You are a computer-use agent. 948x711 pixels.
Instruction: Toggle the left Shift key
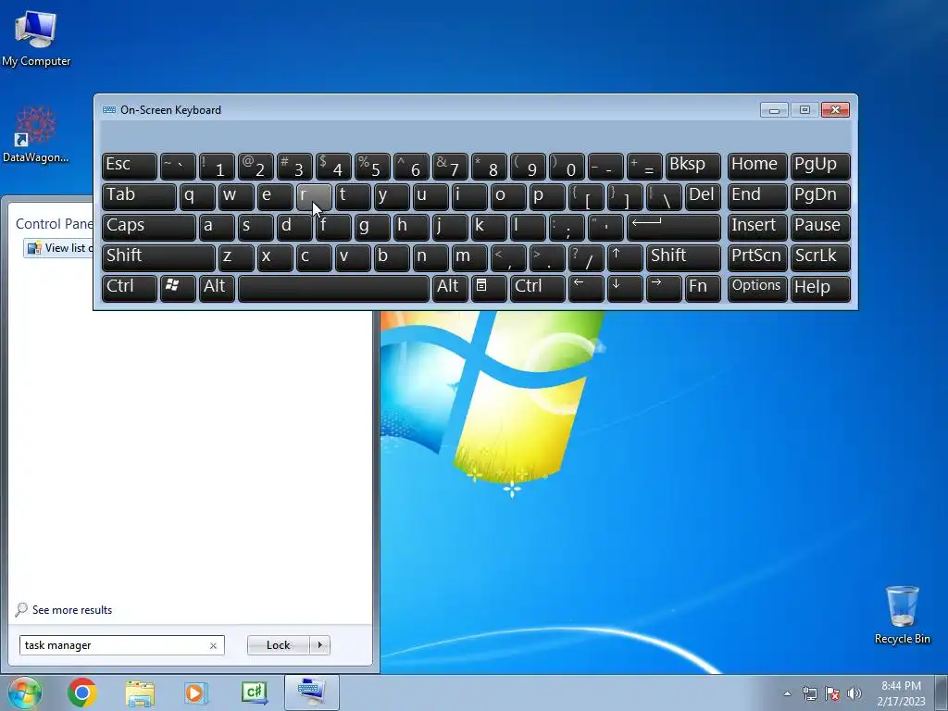pos(158,258)
